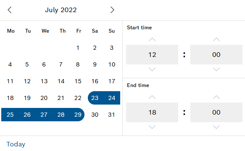Viewport: 245px width, 151px height.
Task: Increase start time hour with up chevron
Action: [152, 39]
